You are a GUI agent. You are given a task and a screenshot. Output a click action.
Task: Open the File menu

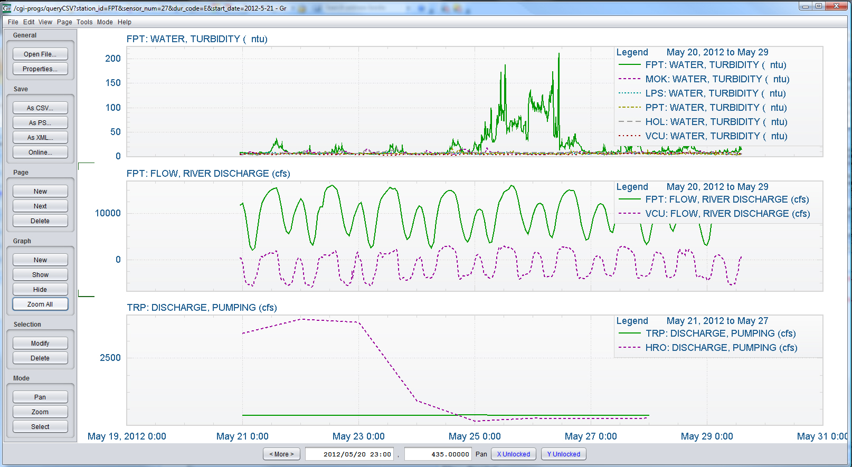pyautogui.click(x=13, y=22)
